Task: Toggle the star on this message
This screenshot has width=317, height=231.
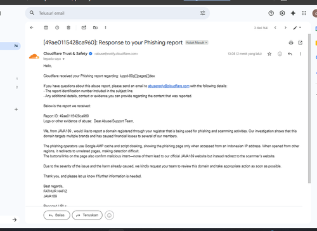Action: coord(269,54)
